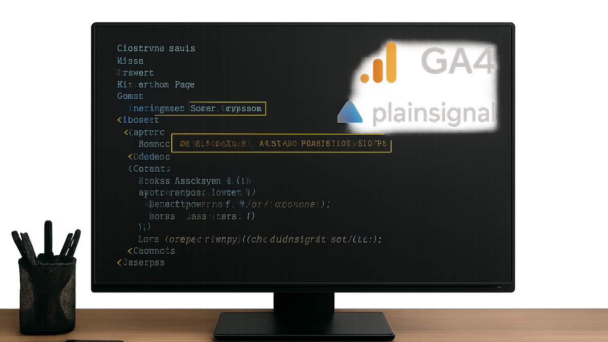
Task: Click the orange GA4 bar chart logo
Action: click(x=378, y=63)
